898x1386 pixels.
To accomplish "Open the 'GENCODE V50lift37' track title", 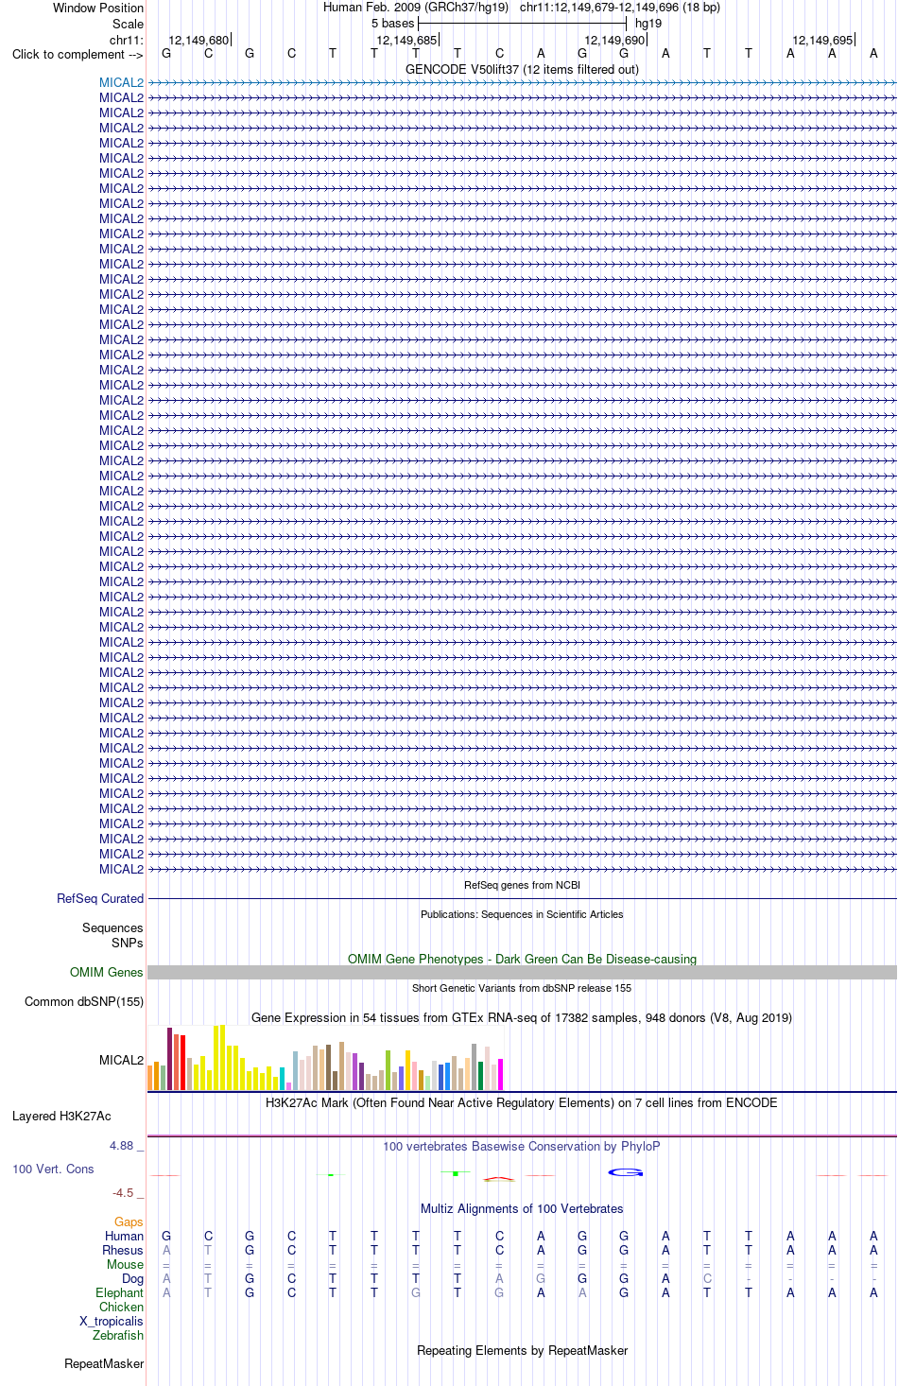I will coord(522,69).
